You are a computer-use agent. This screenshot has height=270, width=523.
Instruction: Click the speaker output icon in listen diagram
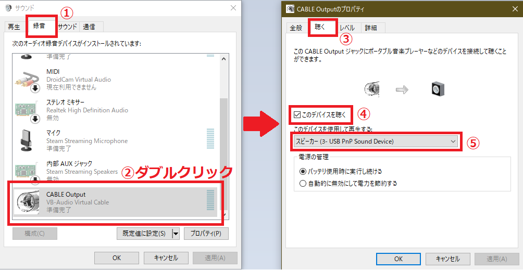pyautogui.click(x=438, y=89)
